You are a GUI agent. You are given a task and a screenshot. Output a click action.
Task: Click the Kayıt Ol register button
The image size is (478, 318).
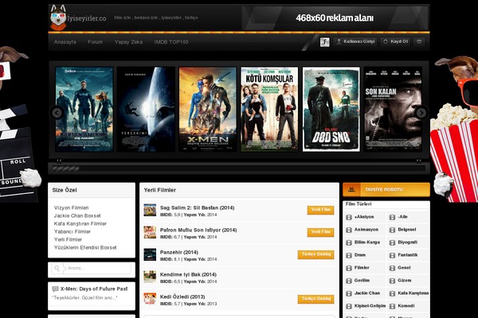pyautogui.click(x=395, y=41)
